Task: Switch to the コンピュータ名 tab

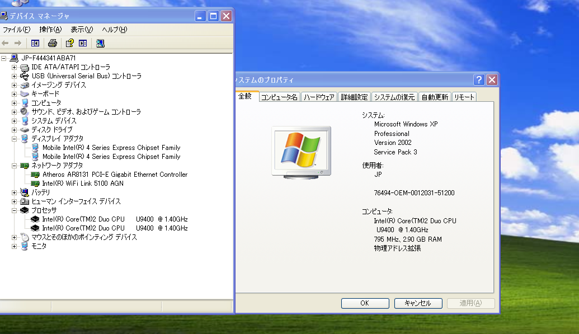Action: pyautogui.click(x=279, y=97)
